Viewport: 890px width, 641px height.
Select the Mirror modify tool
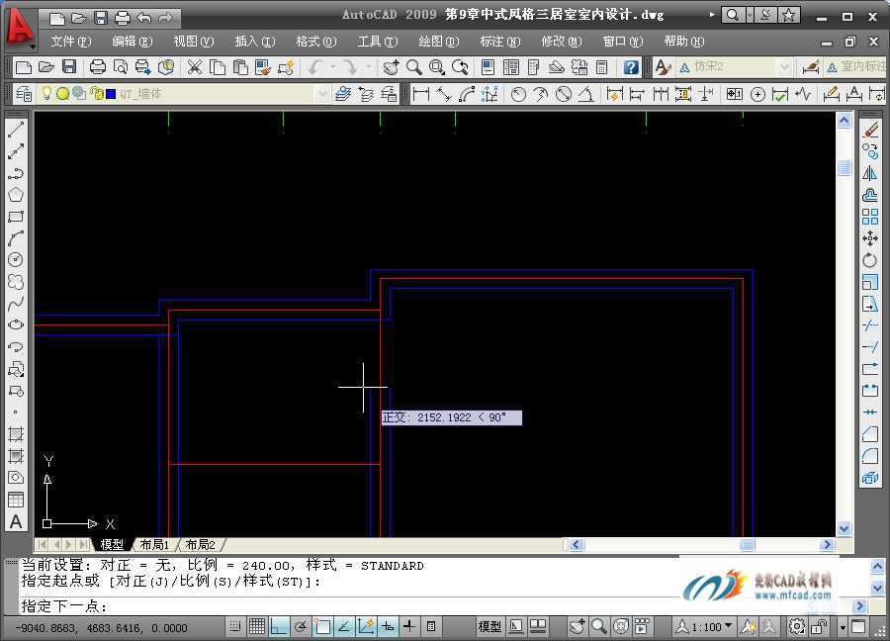(870, 173)
